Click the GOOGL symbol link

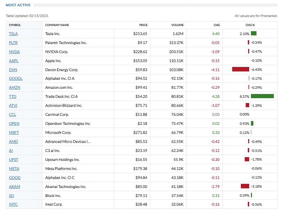tap(16, 79)
